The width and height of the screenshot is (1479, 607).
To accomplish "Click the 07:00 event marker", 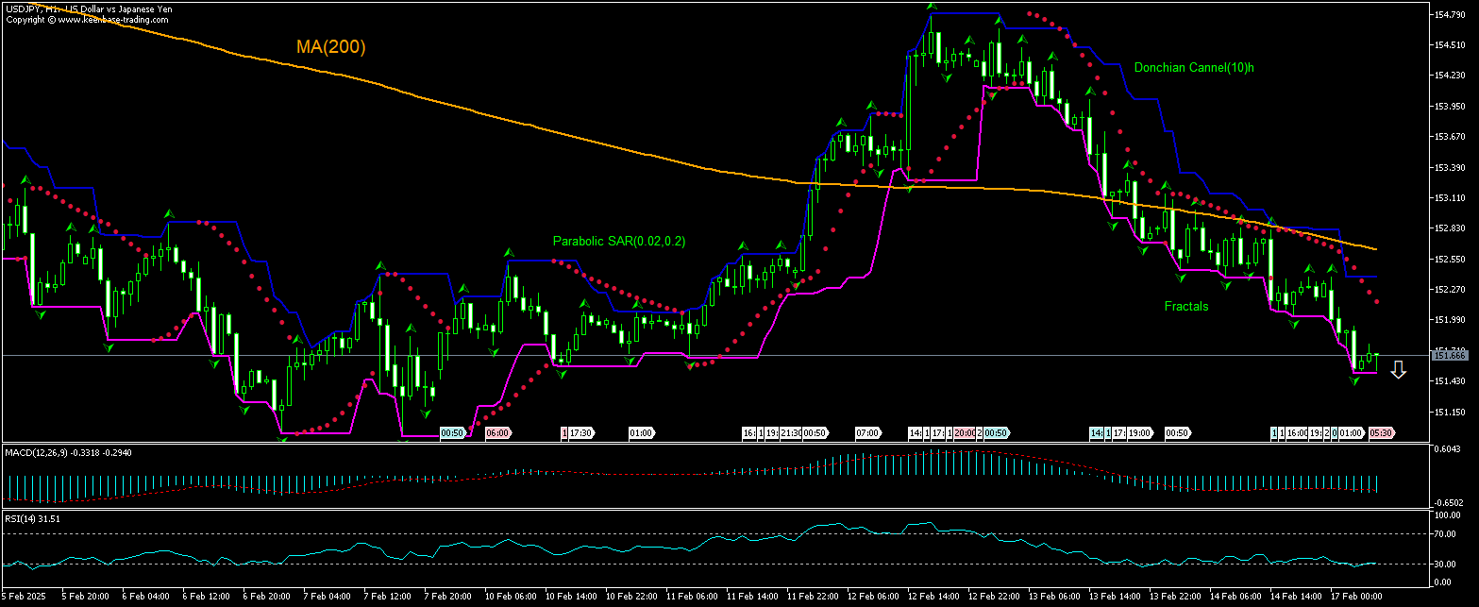I will [867, 433].
